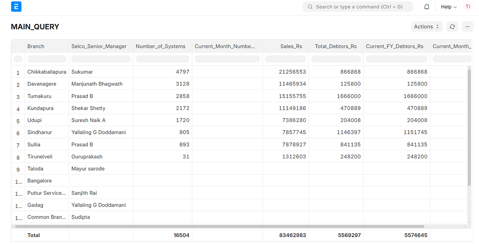The width and height of the screenshot is (479, 244).
Task: Open the Help chevron menu in the top bar
Action: coord(455,7)
